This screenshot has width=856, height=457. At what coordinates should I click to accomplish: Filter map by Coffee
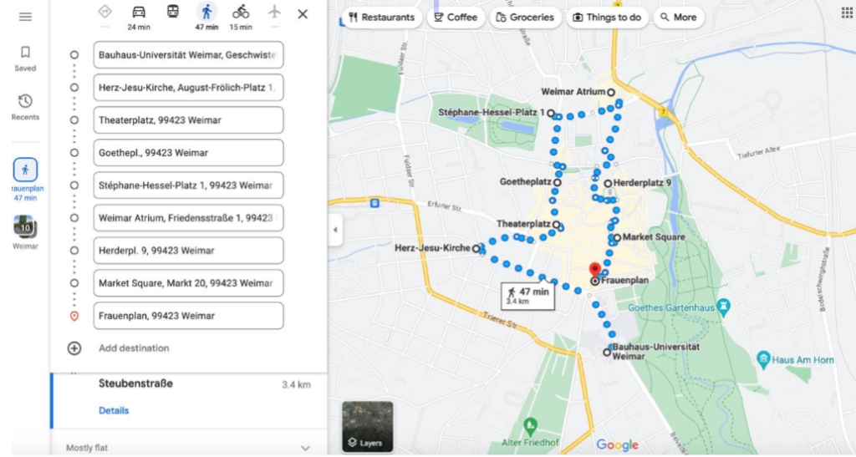456,18
